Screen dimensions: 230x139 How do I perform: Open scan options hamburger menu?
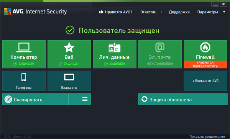(85, 99)
